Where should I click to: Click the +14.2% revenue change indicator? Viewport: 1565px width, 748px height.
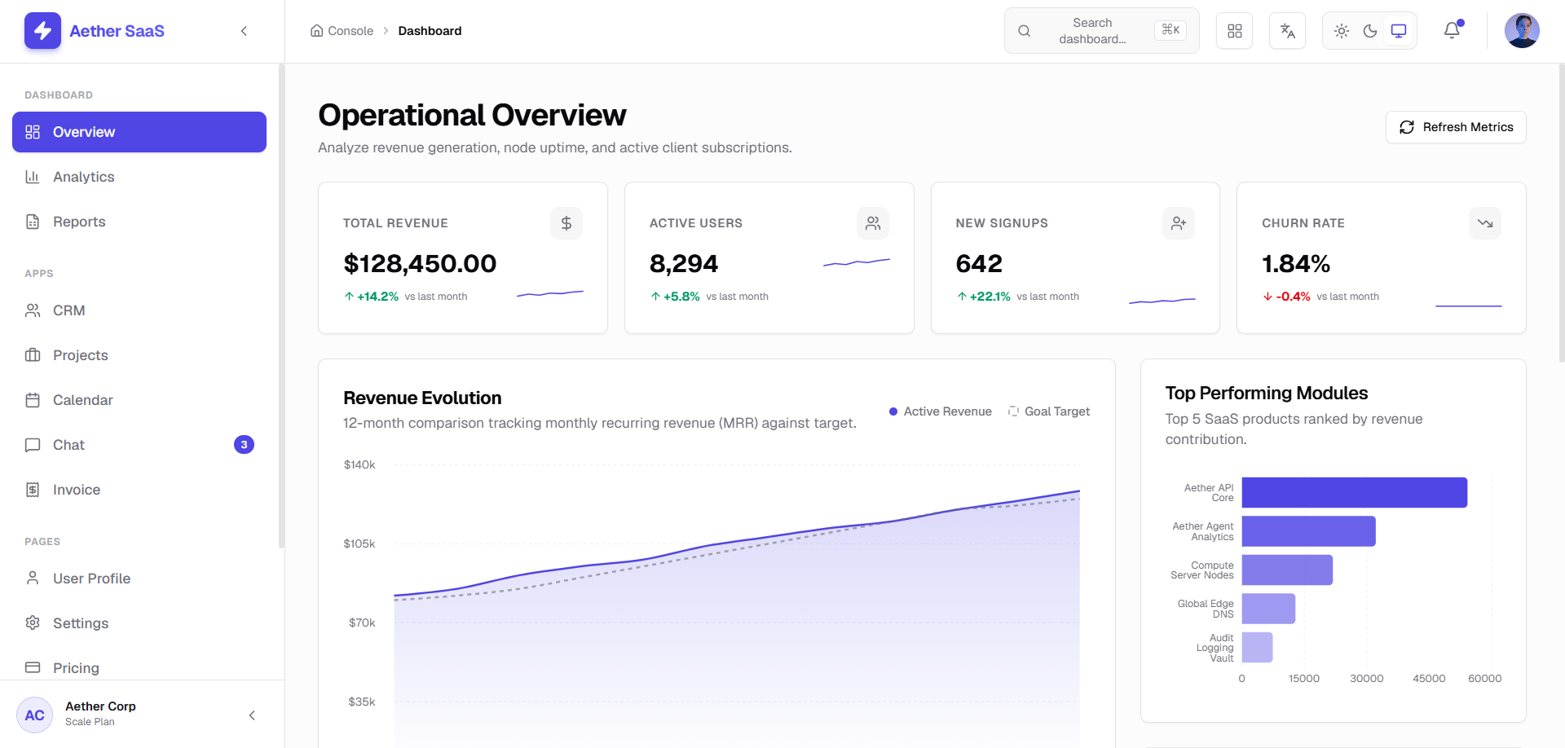click(372, 297)
